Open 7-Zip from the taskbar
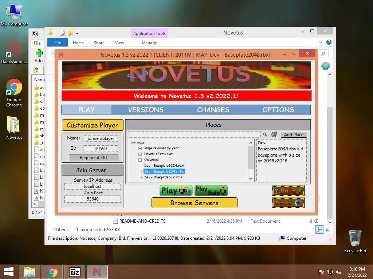 (x=74, y=272)
